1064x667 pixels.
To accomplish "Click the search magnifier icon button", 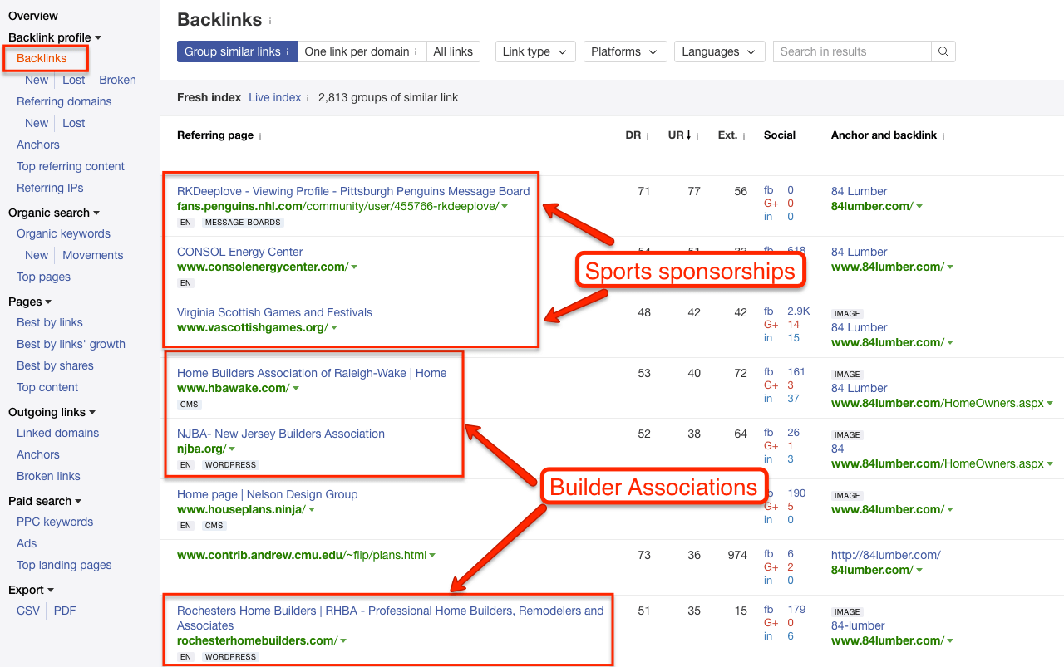I will click(x=943, y=51).
